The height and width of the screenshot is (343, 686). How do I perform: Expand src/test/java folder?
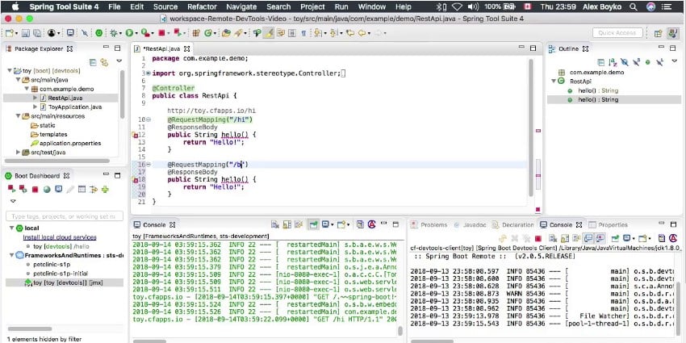[x=18, y=153]
